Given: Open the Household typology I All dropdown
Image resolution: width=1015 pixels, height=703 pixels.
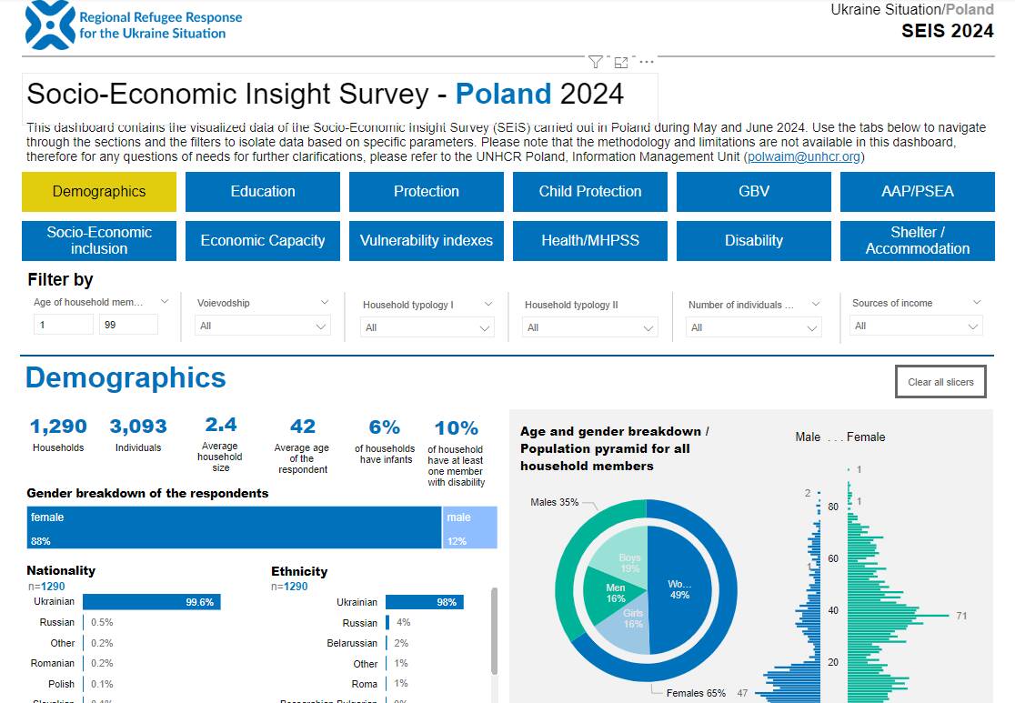Looking at the screenshot, I should 427,327.
